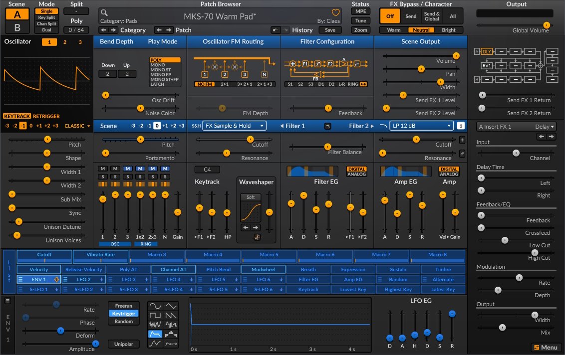
Task: Expand the Classic oscillator type menu
Action: click(x=77, y=126)
